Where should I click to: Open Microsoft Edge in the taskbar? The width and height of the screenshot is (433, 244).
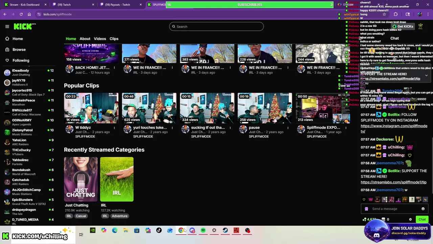tap(115, 230)
